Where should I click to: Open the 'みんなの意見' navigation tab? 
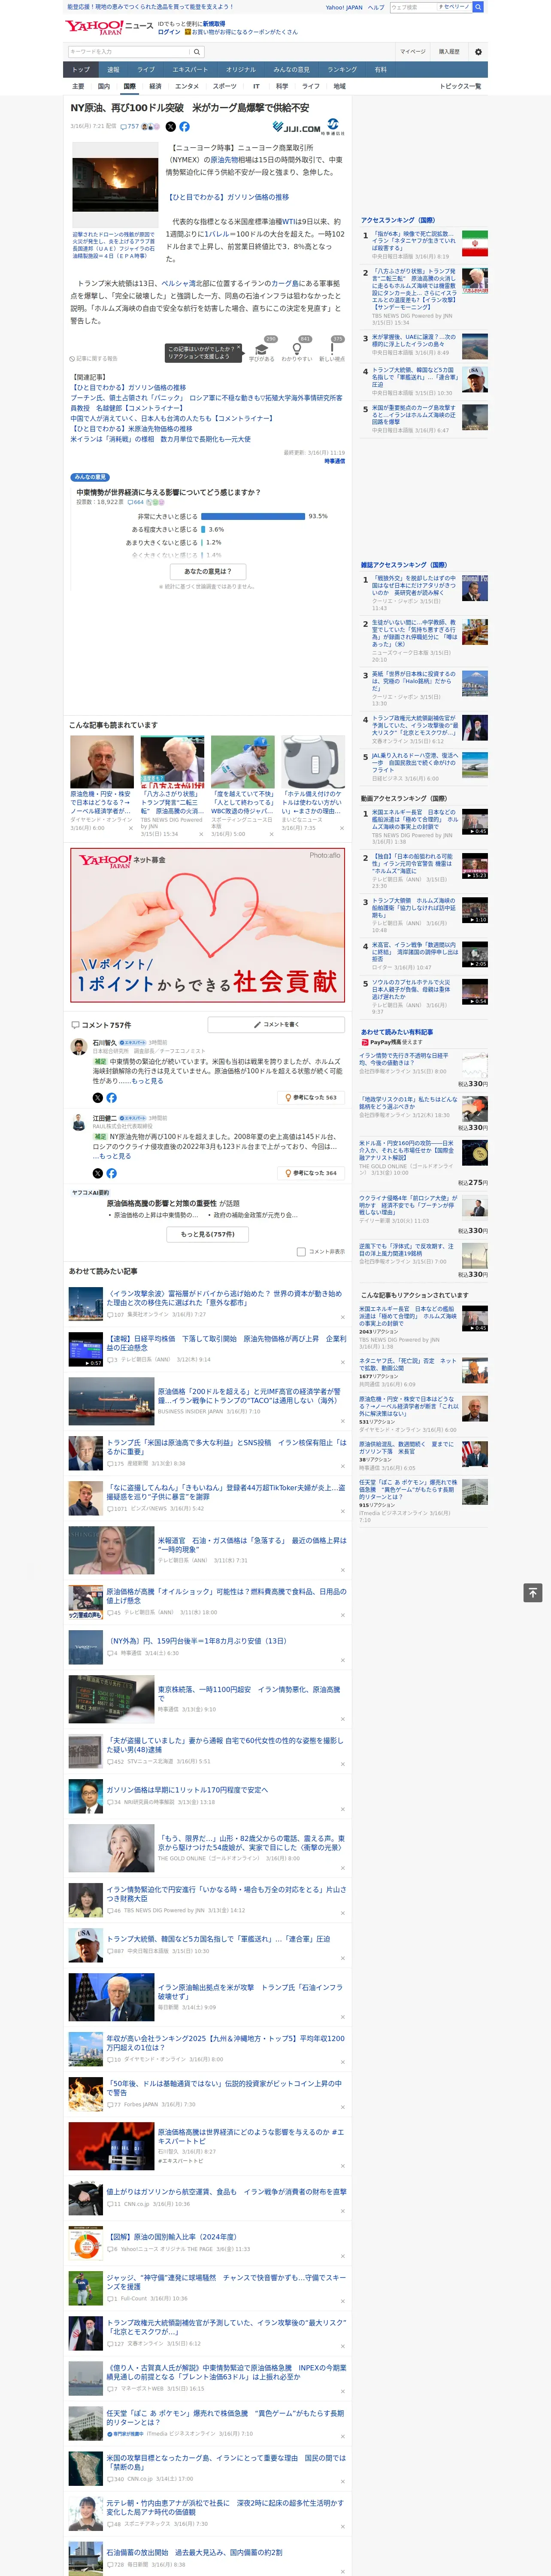[291, 70]
